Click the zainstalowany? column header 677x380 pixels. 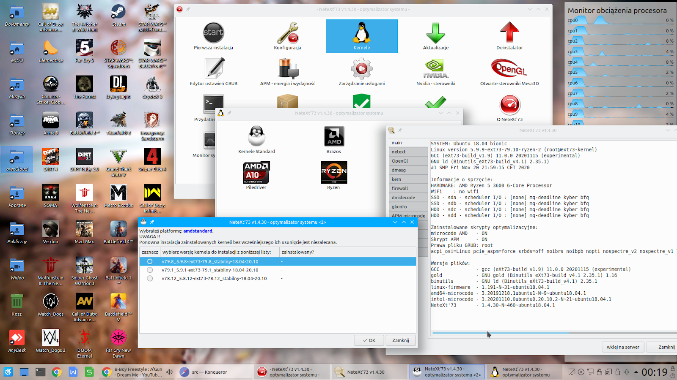347,252
